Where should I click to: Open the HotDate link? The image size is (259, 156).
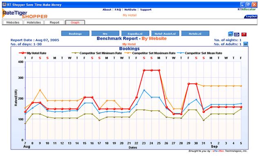[130, 9]
